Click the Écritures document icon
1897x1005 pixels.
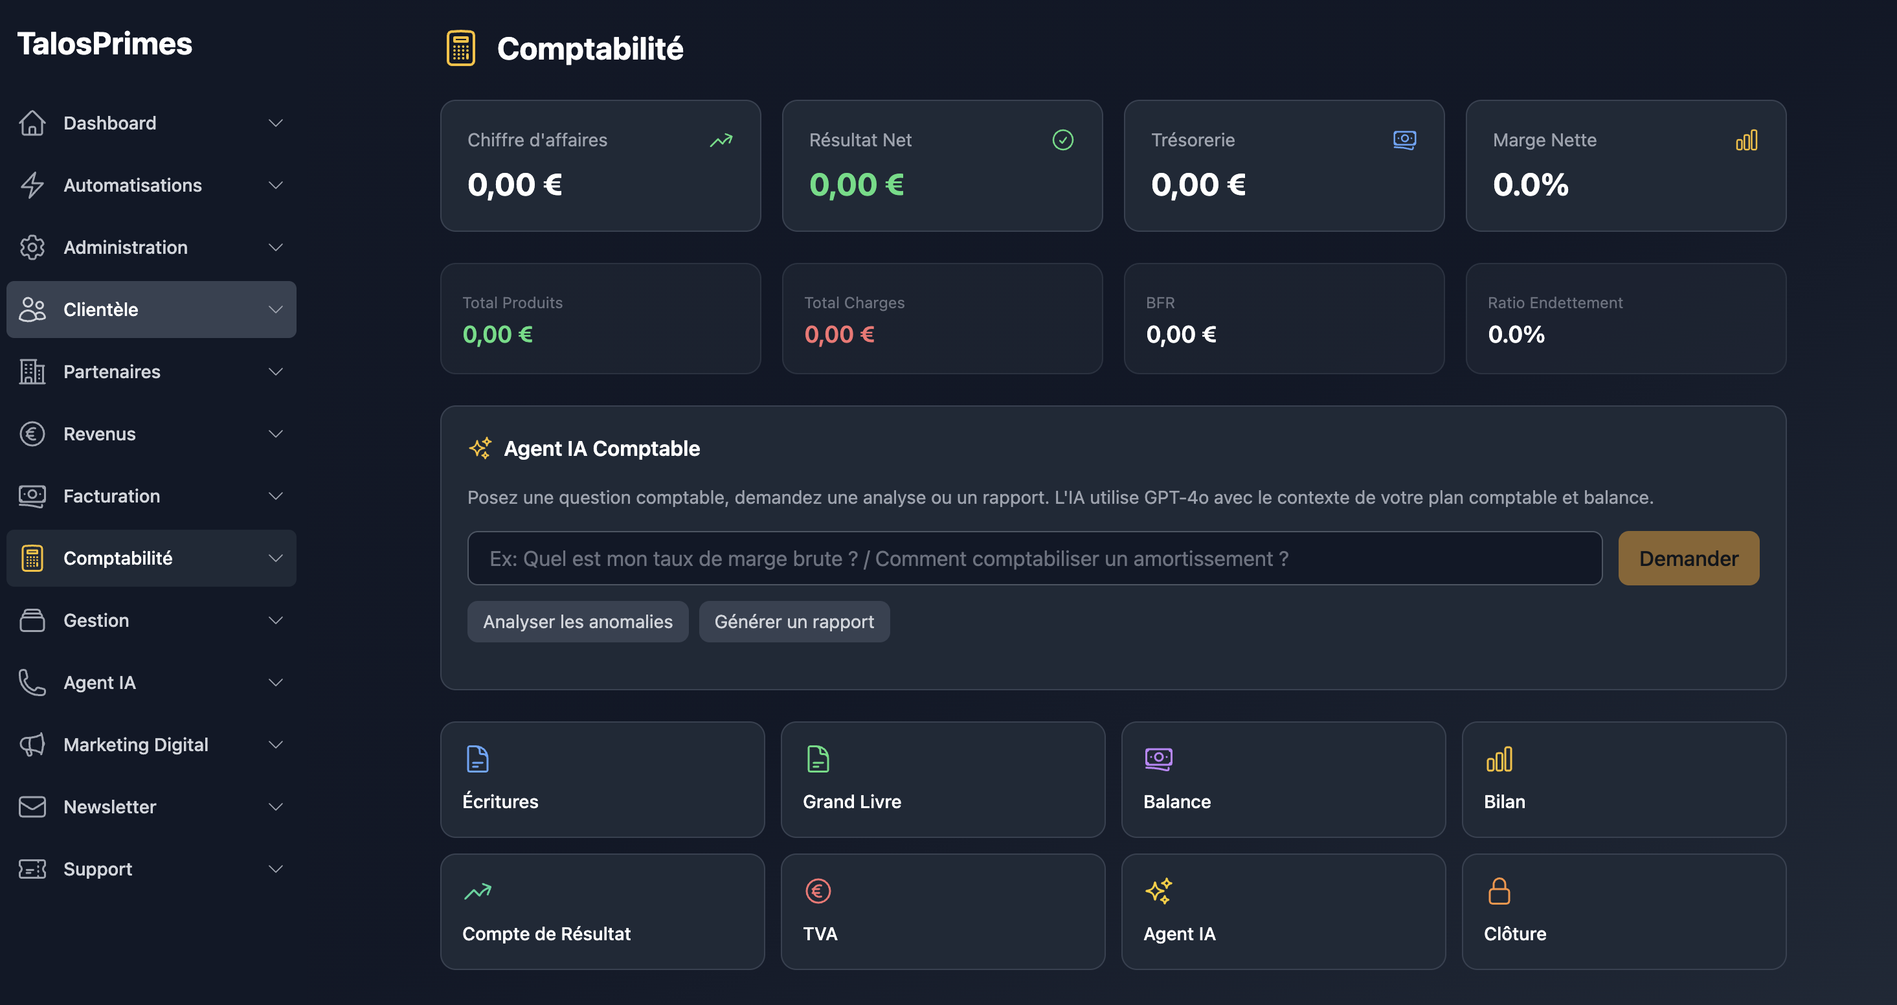point(477,758)
